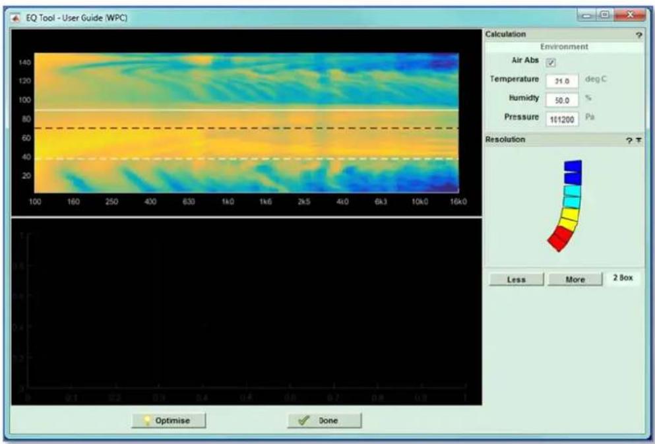This screenshot has height=444, width=655.
Task: Click the 1k0 frequency axis label
Action: pos(228,202)
